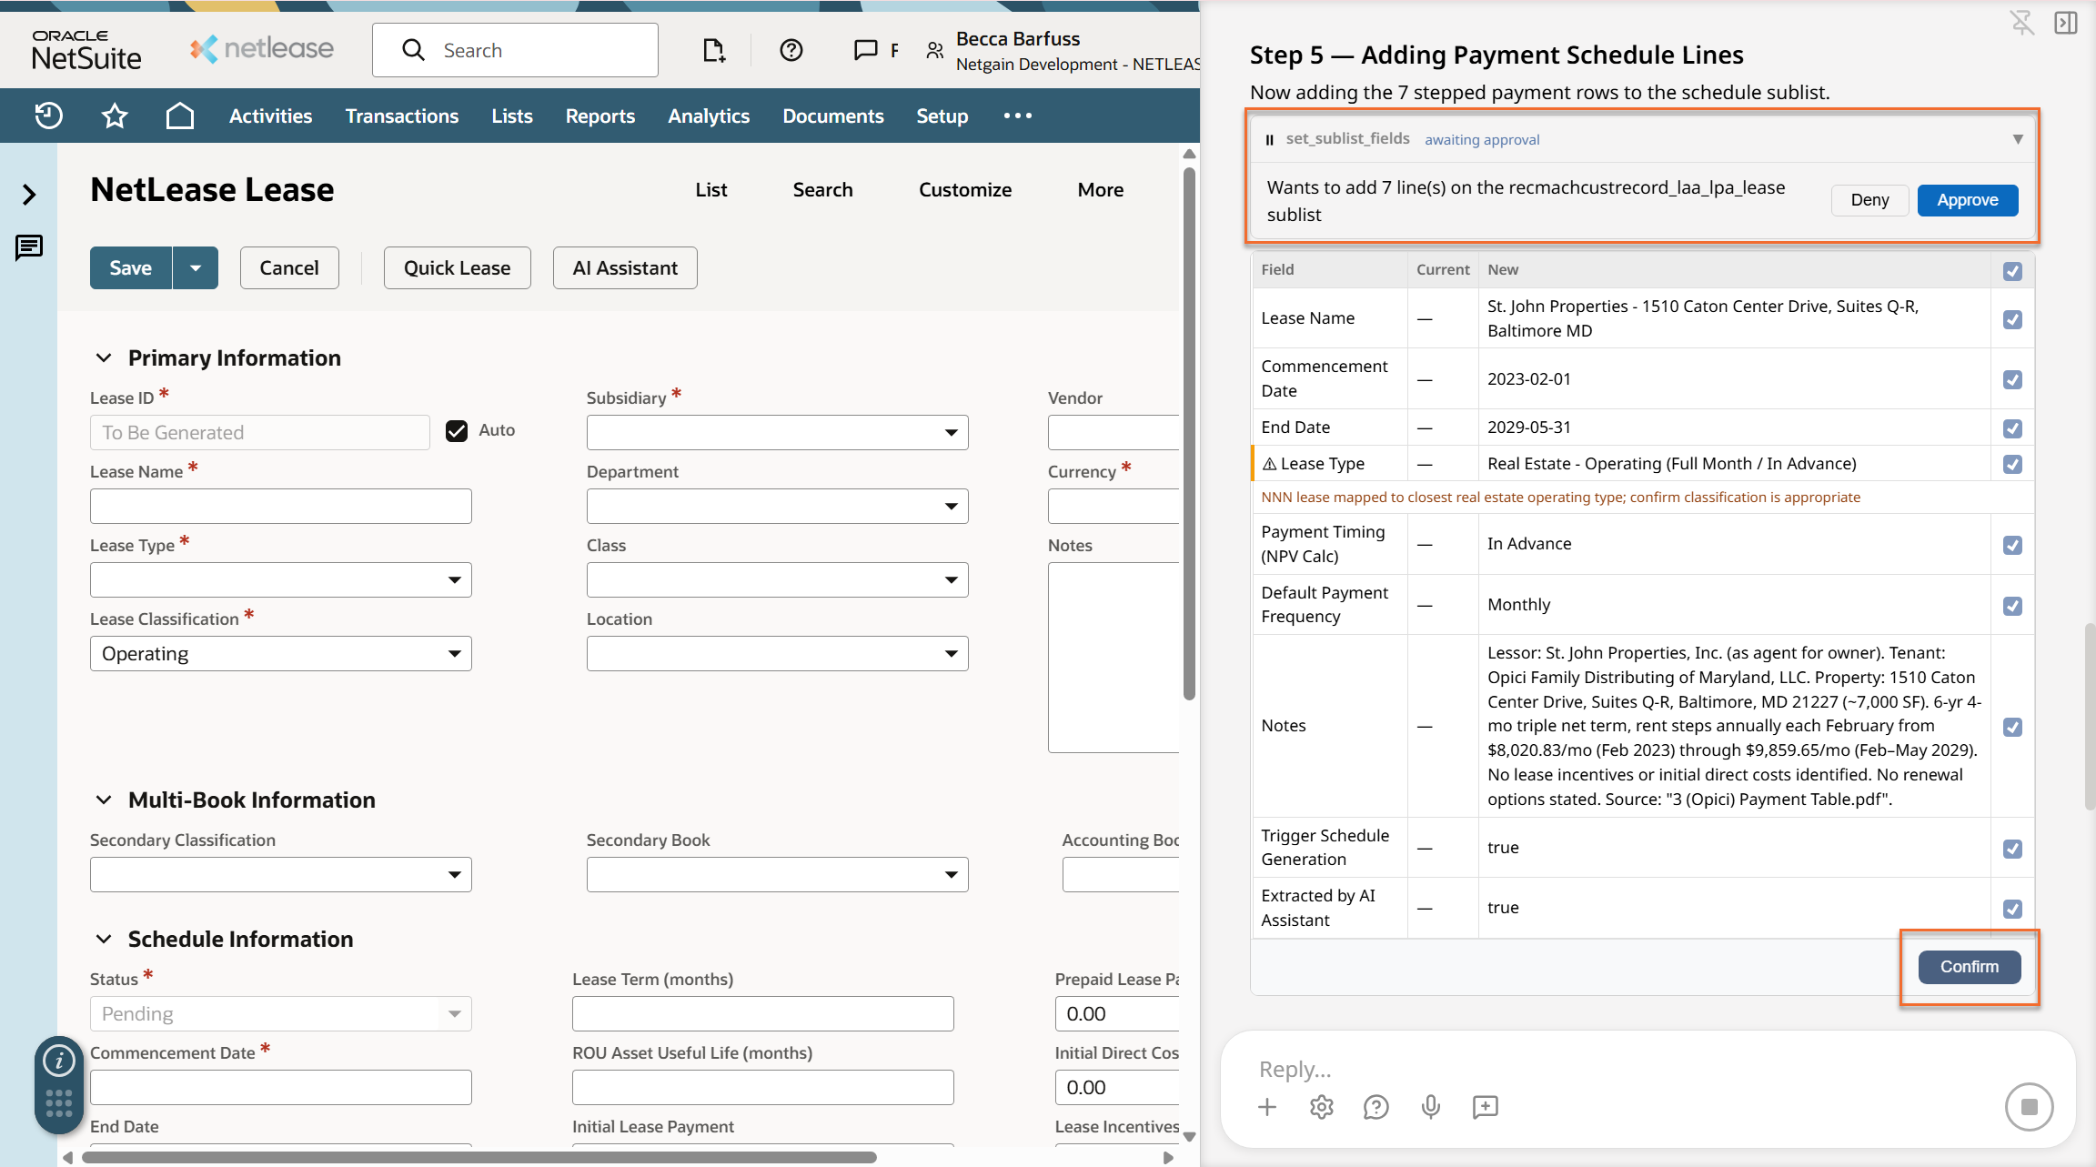The width and height of the screenshot is (2096, 1167).
Task: Approve the set_sublist_fields request
Action: (1968, 200)
